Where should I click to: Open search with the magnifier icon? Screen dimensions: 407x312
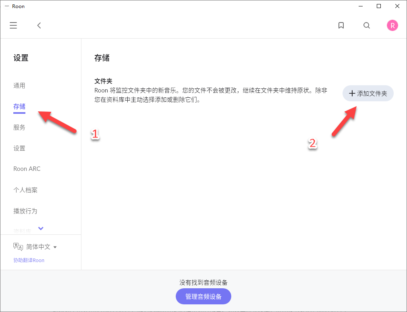pyautogui.click(x=367, y=25)
